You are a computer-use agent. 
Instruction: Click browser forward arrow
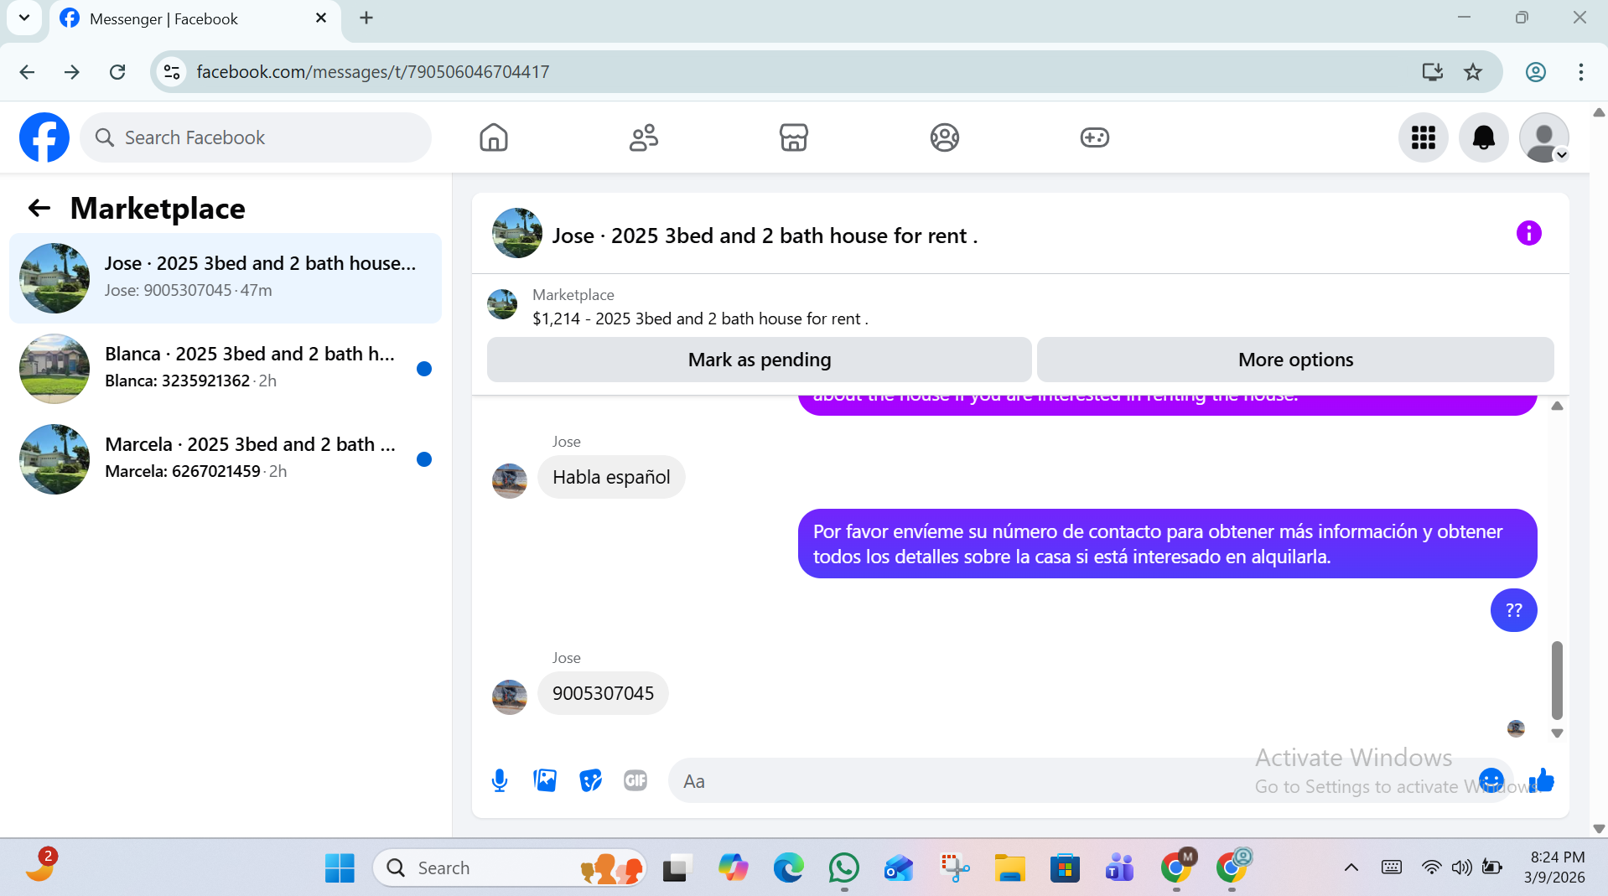72,72
